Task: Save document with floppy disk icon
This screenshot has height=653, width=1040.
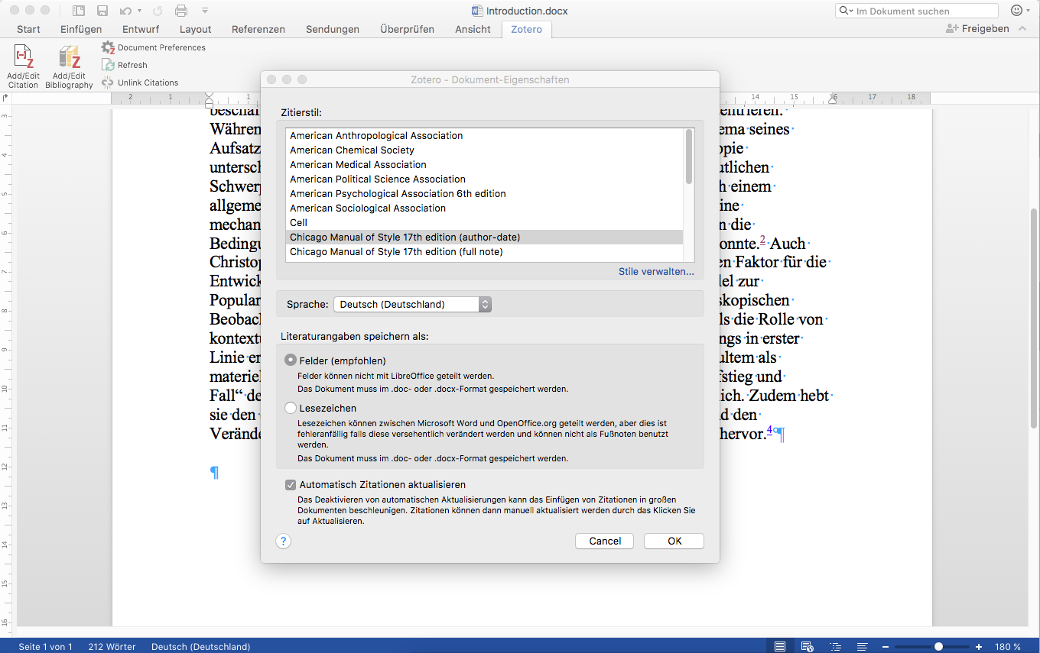Action: click(x=102, y=11)
